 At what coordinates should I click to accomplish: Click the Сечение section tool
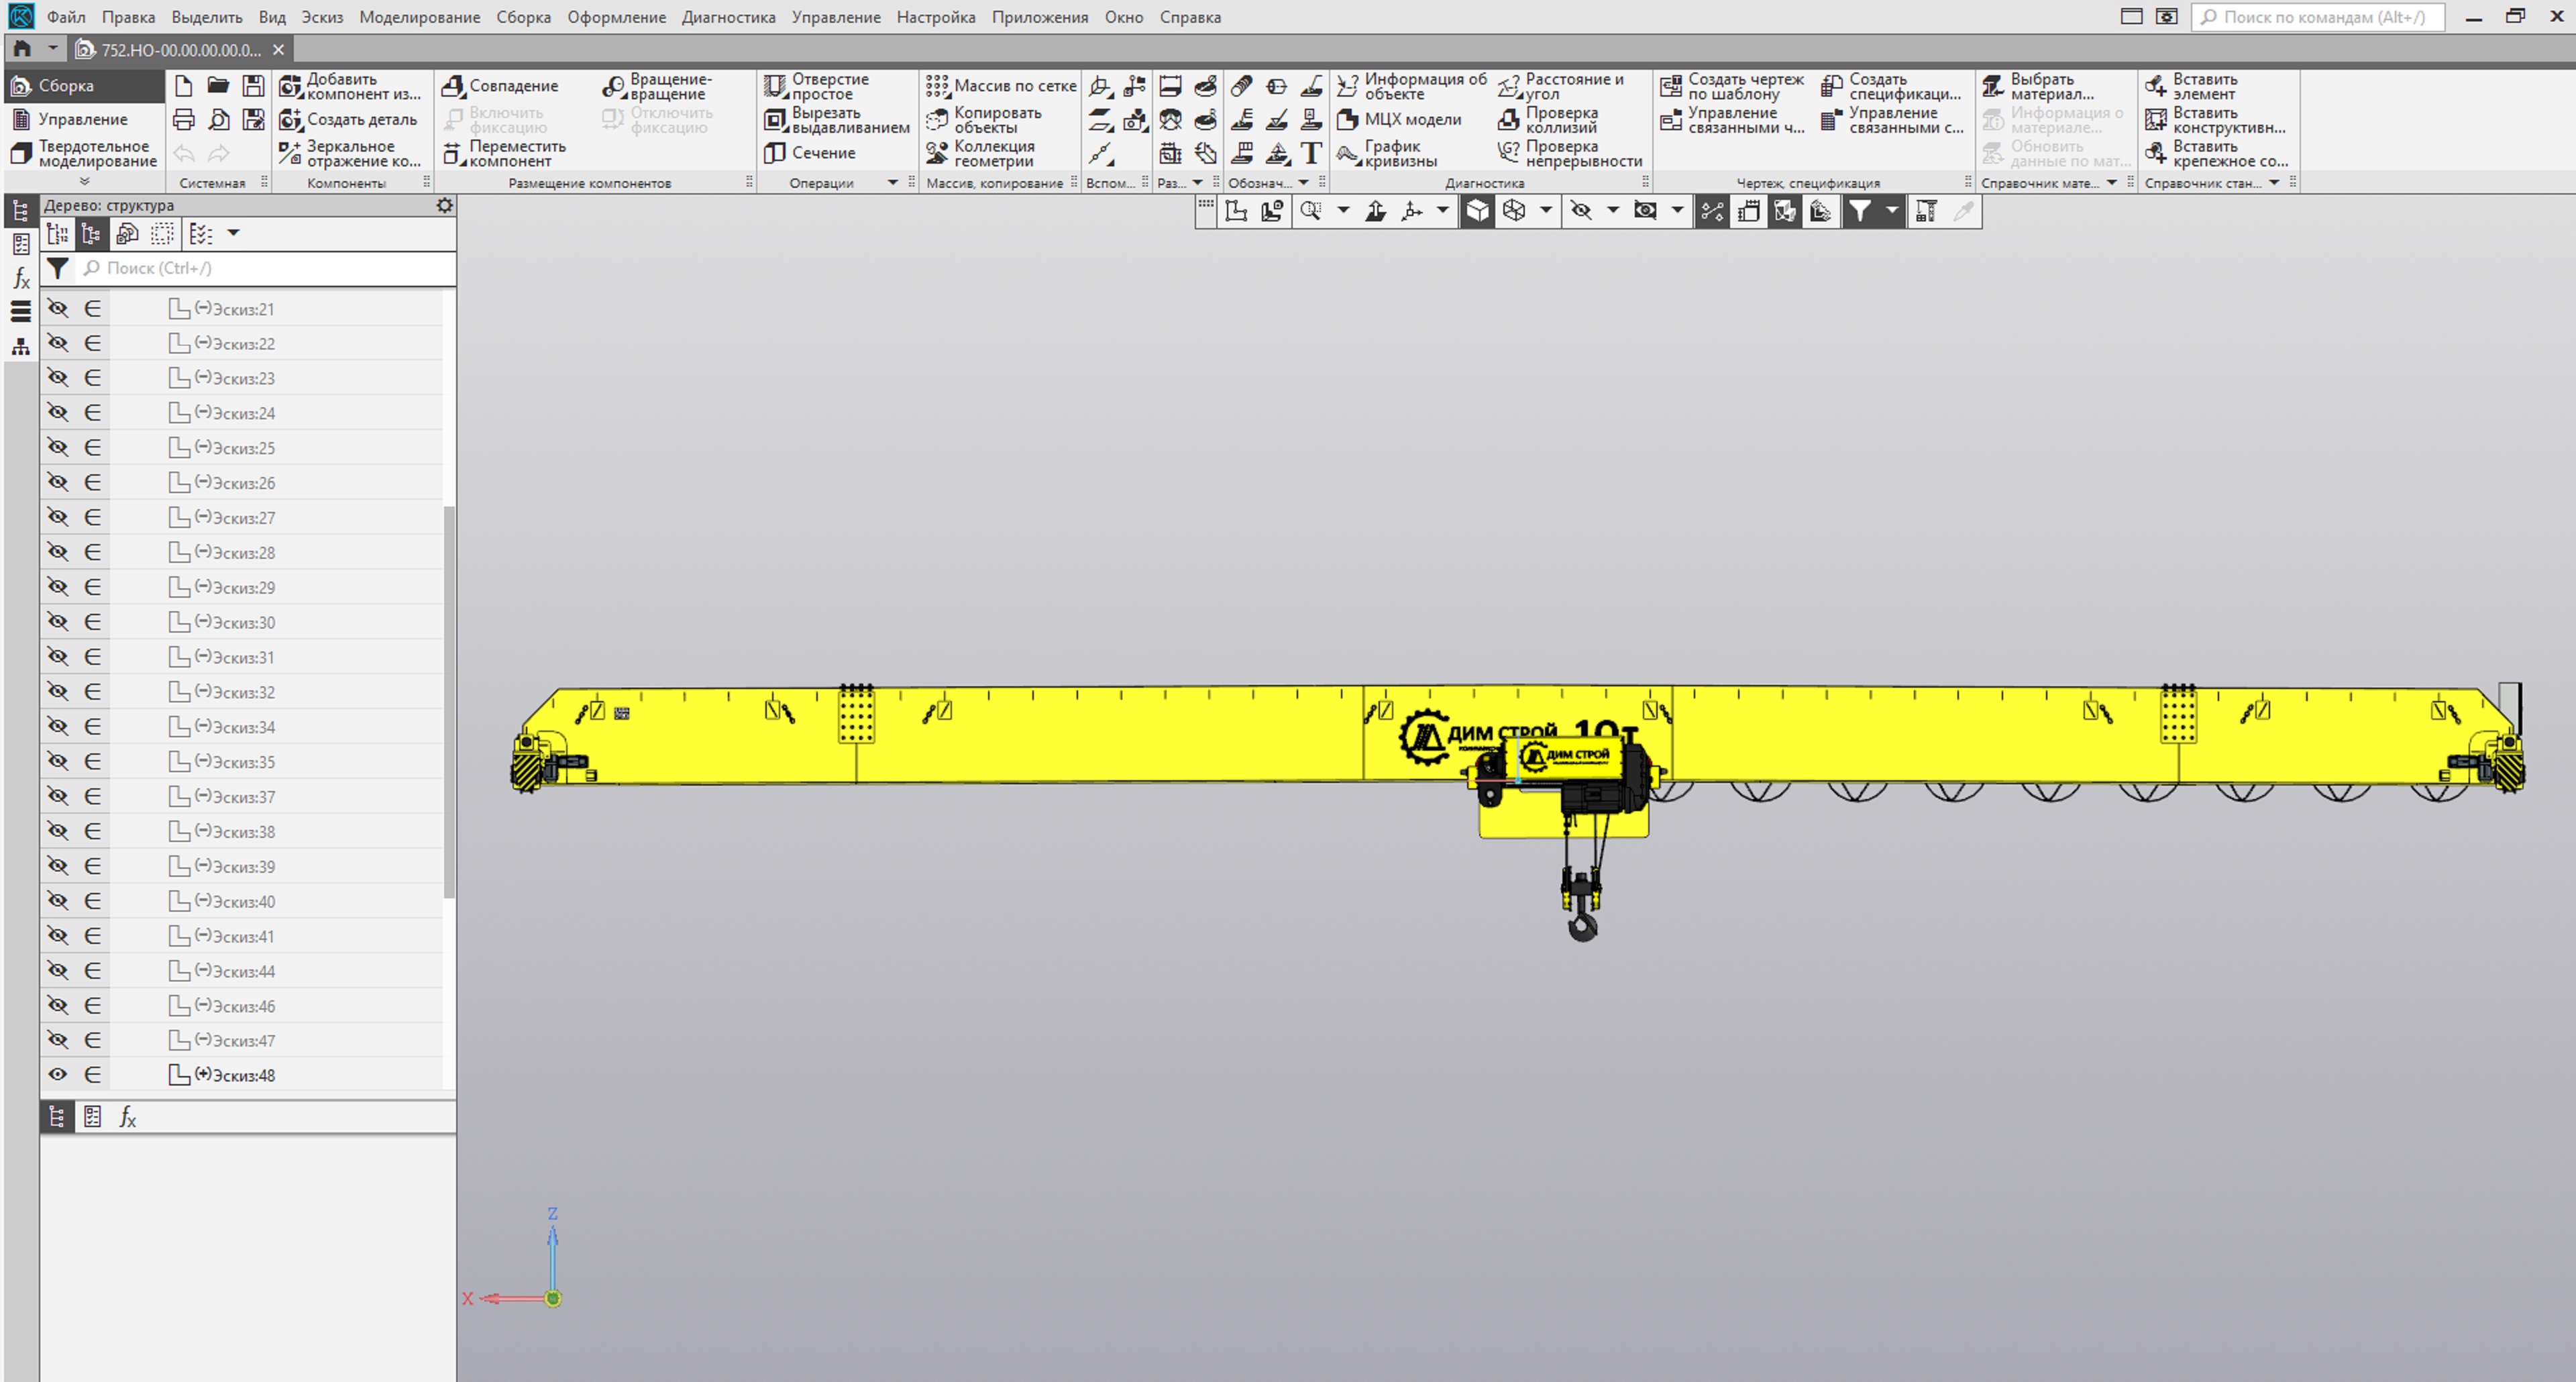(775, 153)
